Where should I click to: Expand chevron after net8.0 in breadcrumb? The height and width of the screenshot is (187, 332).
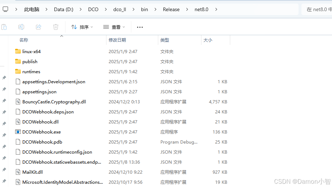pos(216,9)
